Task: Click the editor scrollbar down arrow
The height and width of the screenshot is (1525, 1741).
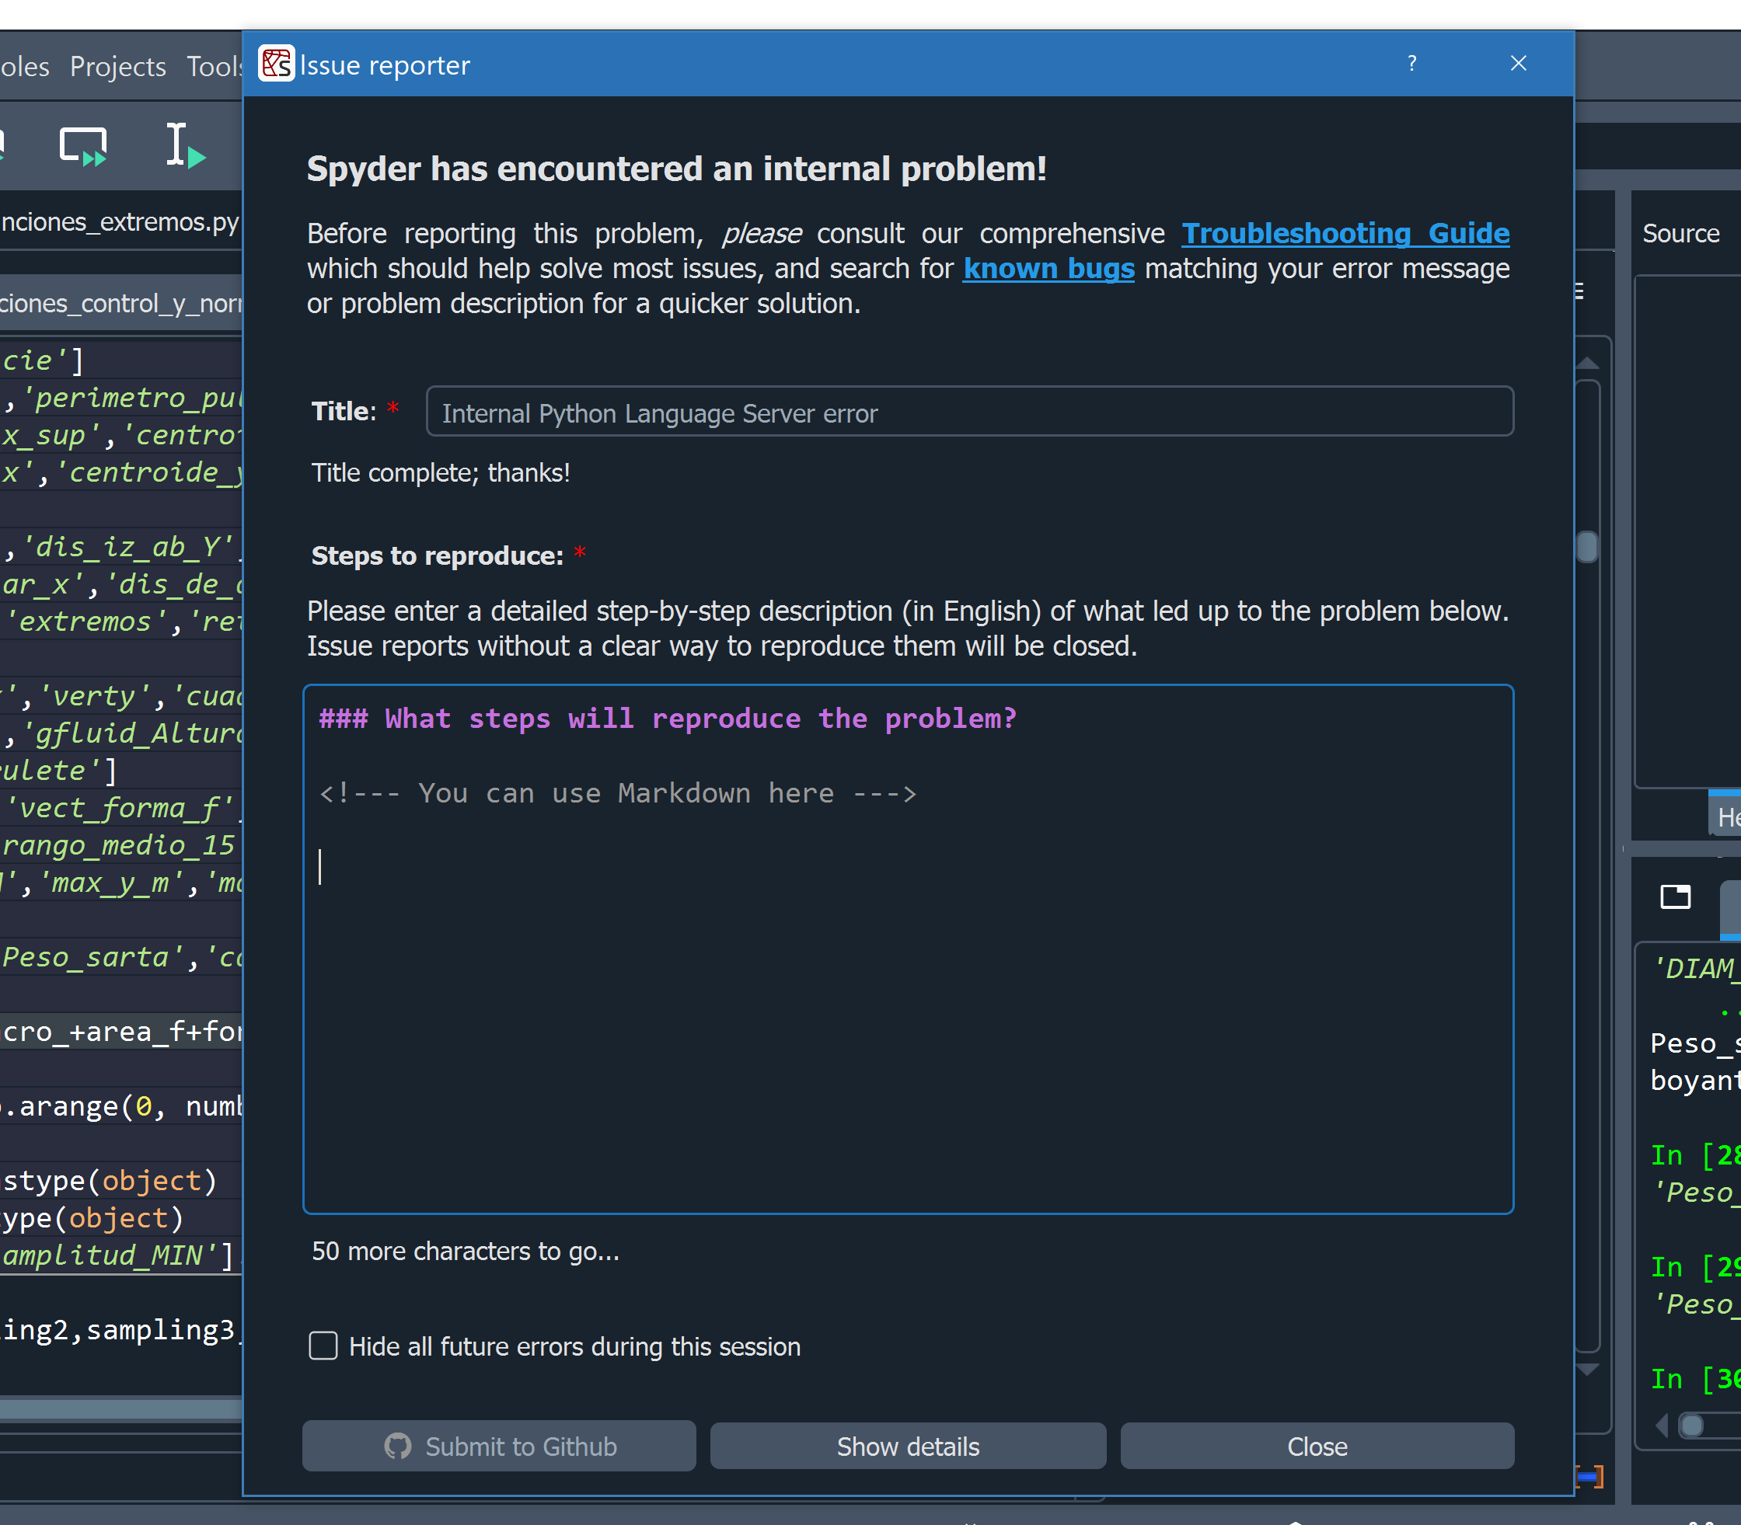Action: (1587, 1370)
